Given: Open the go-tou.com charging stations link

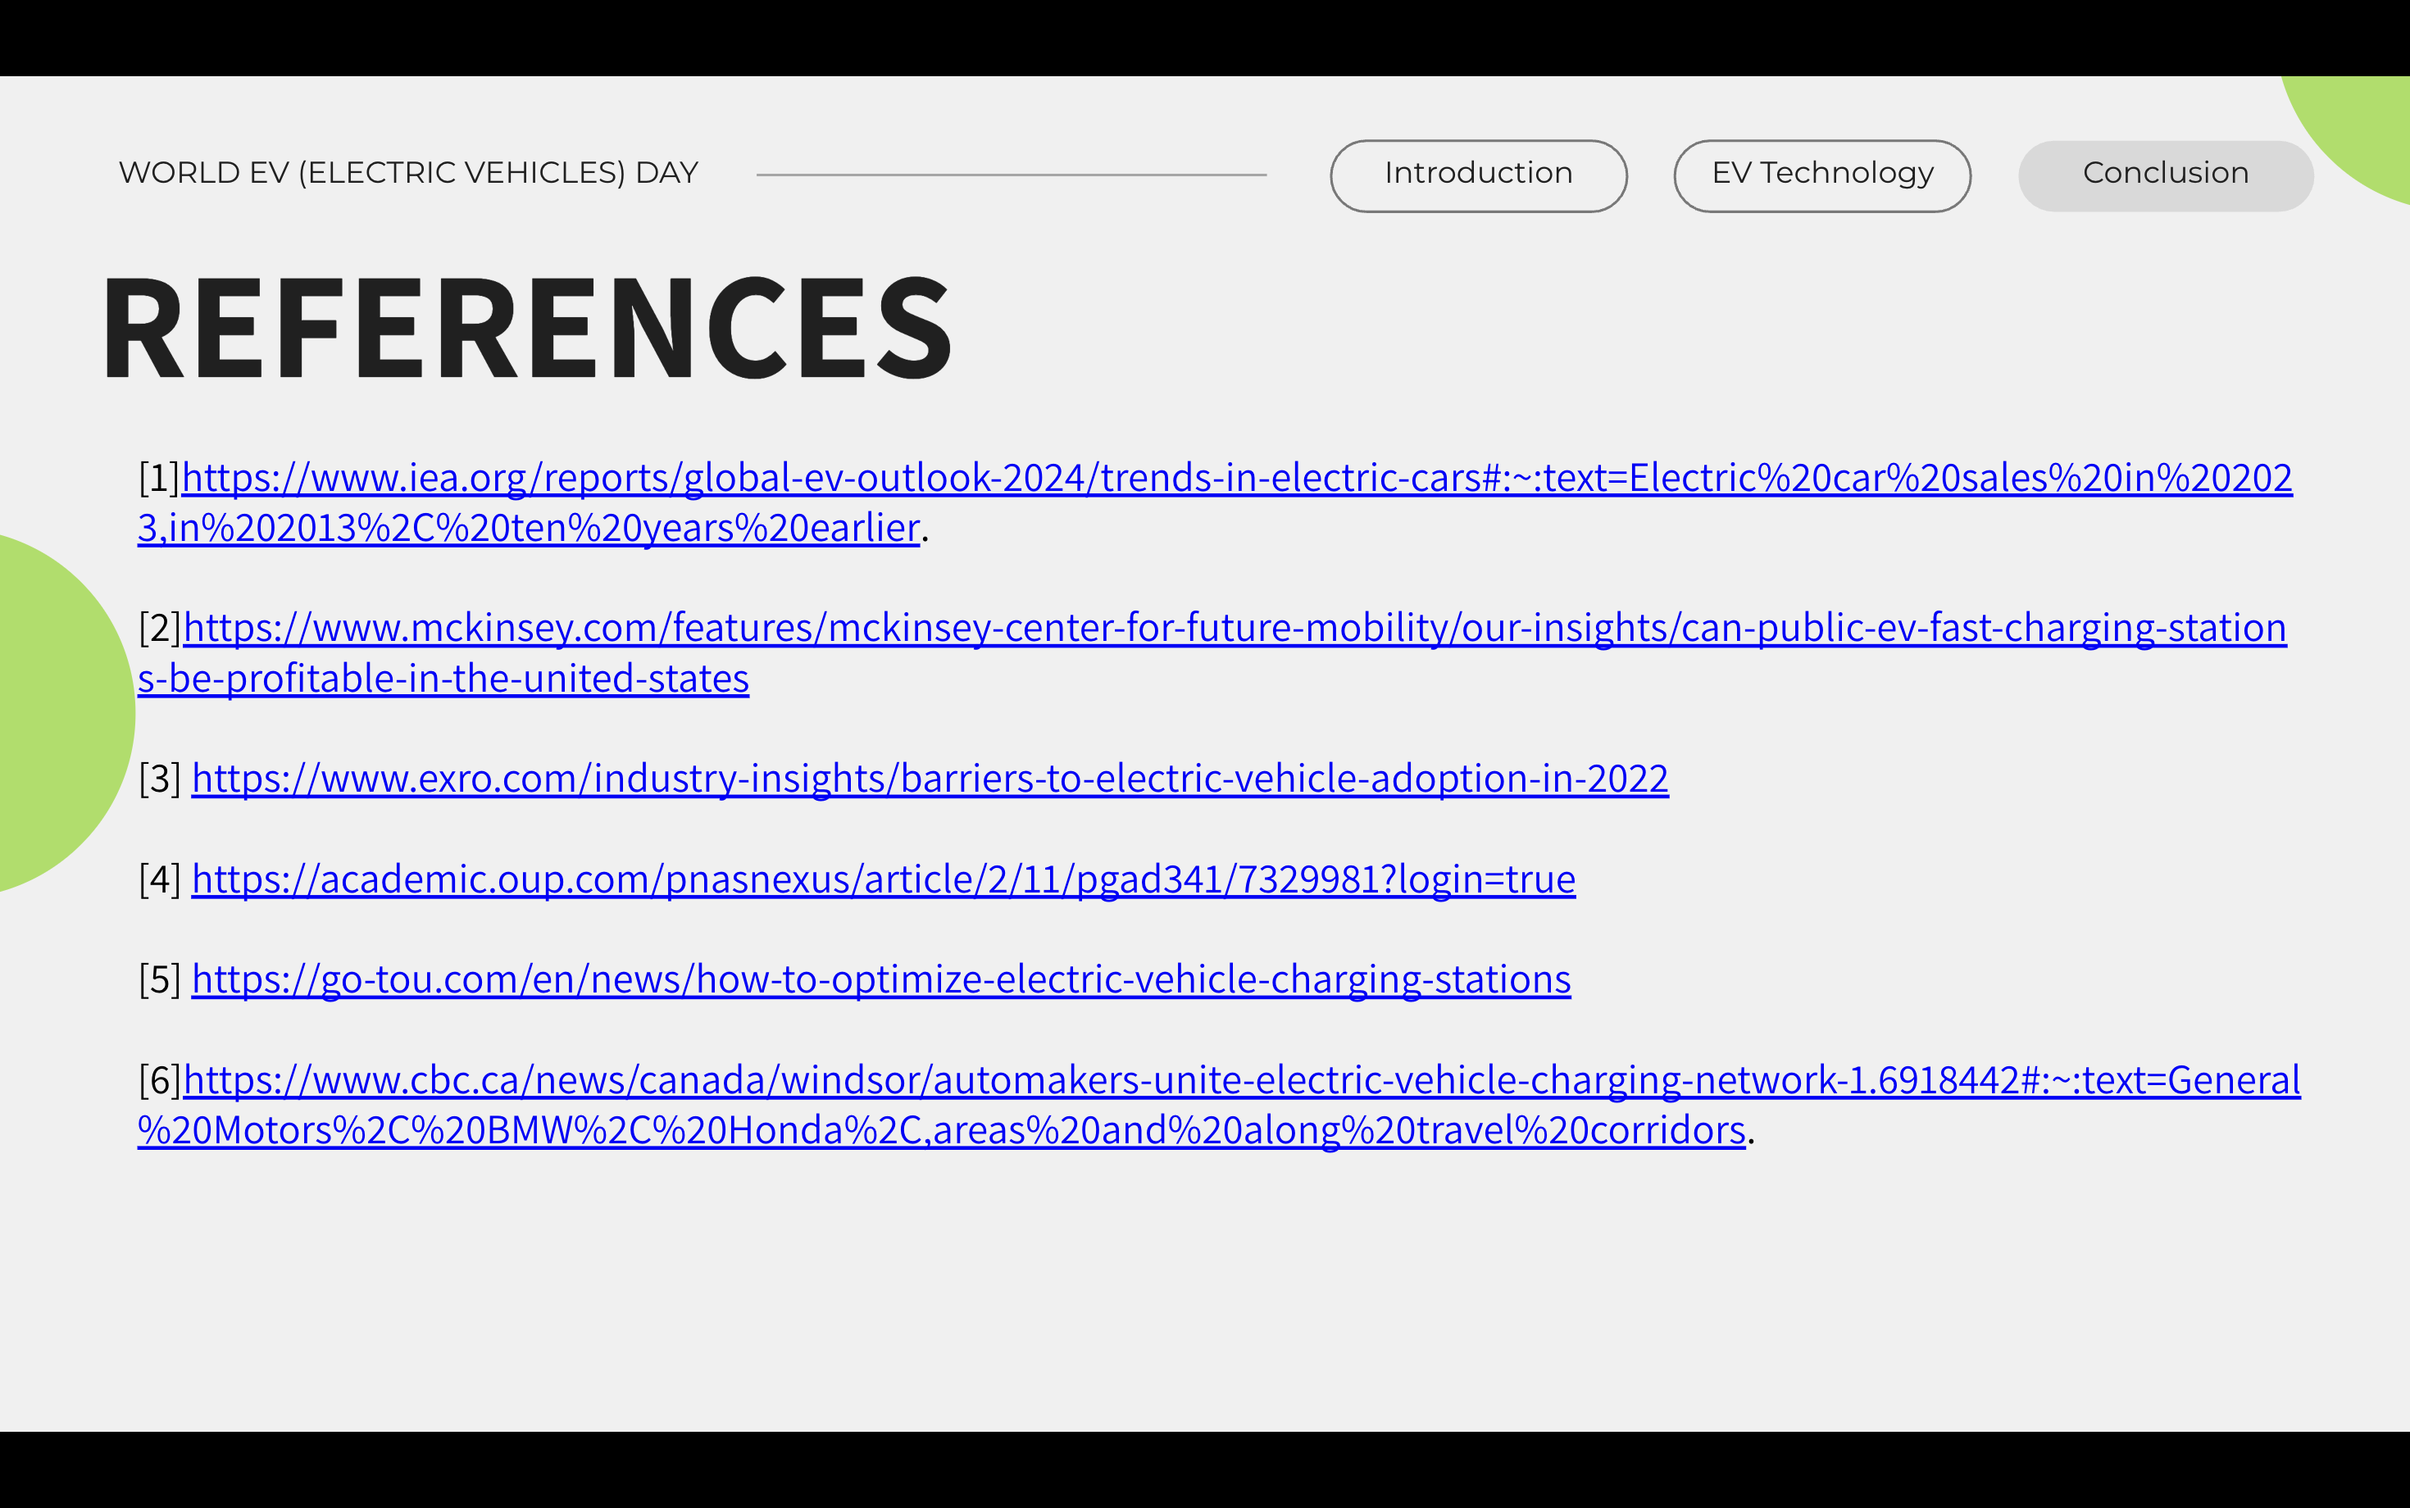Looking at the screenshot, I should tap(881, 979).
